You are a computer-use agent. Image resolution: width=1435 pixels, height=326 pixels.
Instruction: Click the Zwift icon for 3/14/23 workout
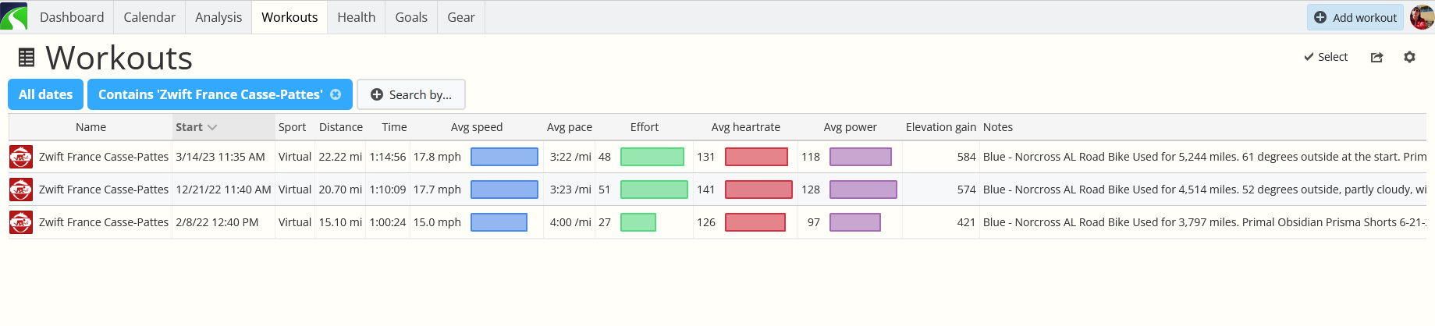coord(21,157)
